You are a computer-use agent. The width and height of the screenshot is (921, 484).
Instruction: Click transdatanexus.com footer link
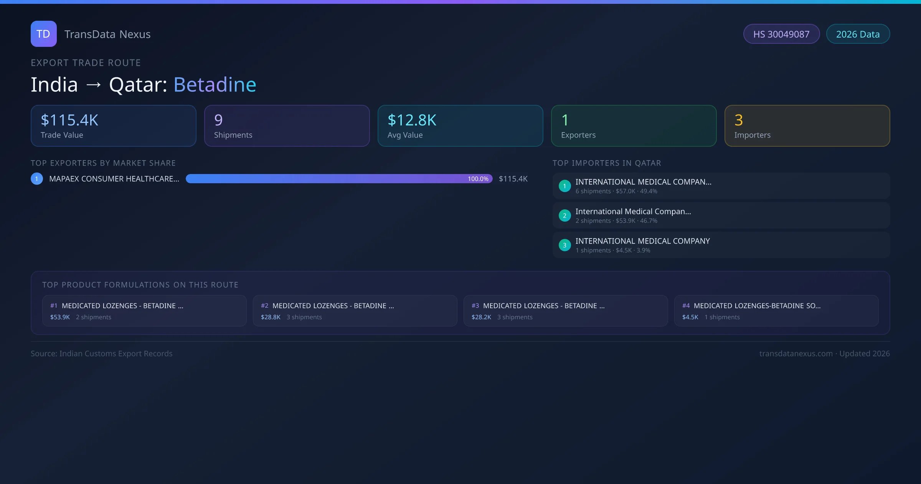tap(796, 353)
